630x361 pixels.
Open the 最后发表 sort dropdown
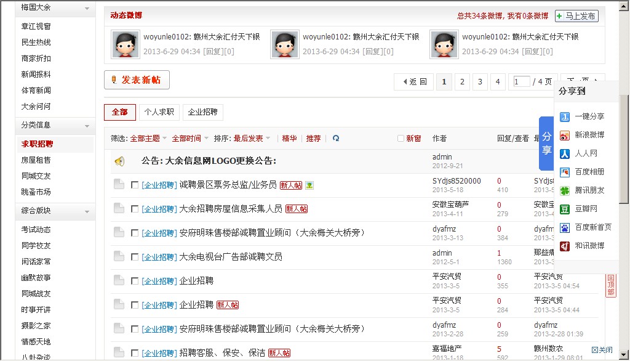click(252, 139)
